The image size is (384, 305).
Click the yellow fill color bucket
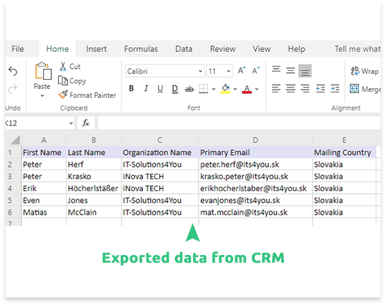tap(225, 89)
